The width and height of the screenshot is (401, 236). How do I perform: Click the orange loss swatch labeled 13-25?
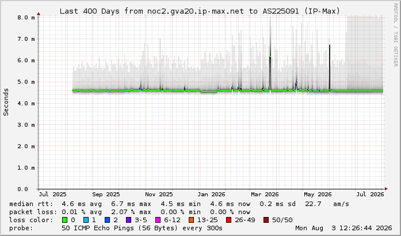click(191, 220)
